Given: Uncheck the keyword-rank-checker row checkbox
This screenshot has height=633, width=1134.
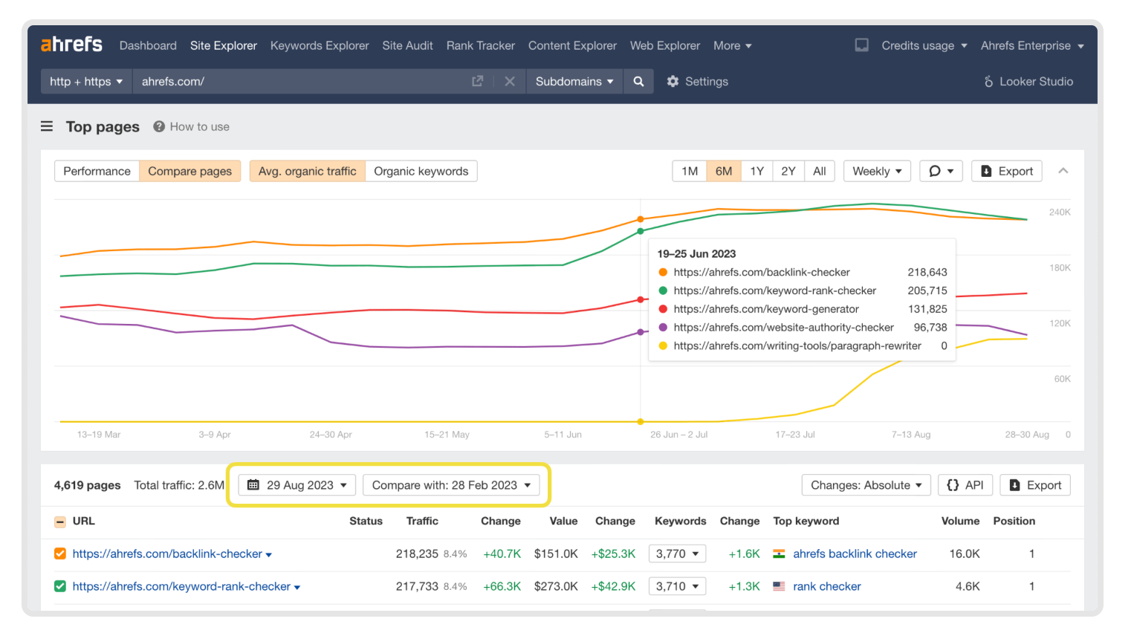Looking at the screenshot, I should [60, 586].
